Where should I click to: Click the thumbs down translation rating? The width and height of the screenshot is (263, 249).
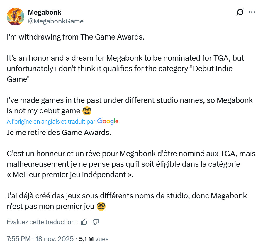point(95,222)
